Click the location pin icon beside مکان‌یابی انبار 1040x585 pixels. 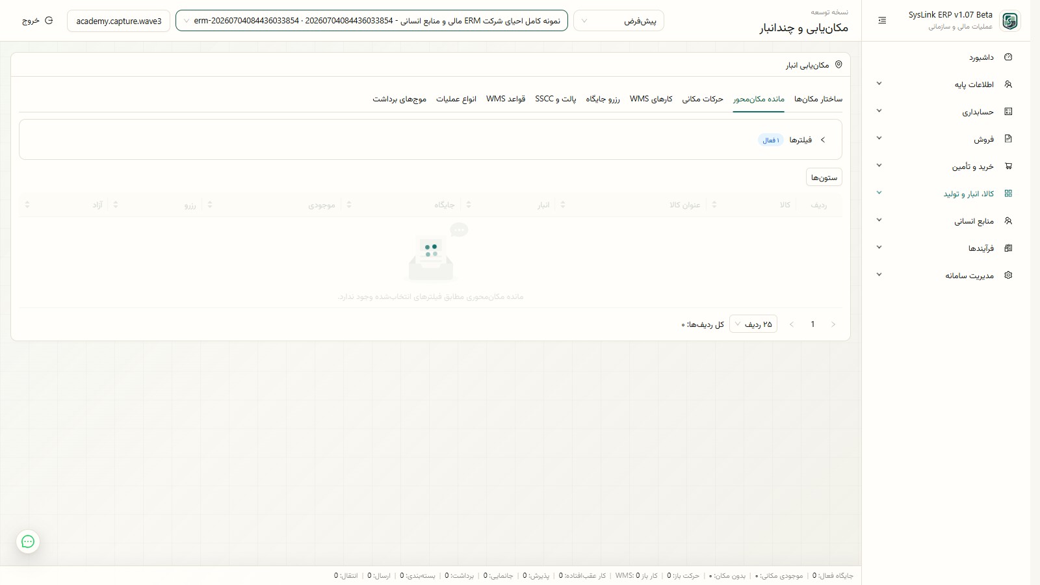(838, 64)
